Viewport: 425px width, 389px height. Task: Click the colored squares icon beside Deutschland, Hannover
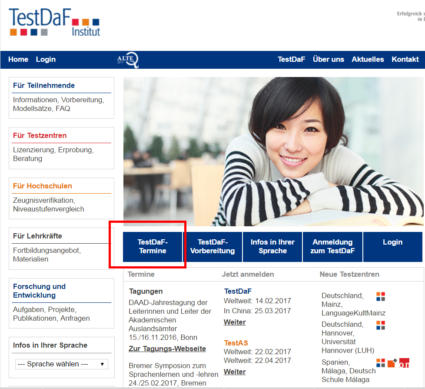point(381,325)
